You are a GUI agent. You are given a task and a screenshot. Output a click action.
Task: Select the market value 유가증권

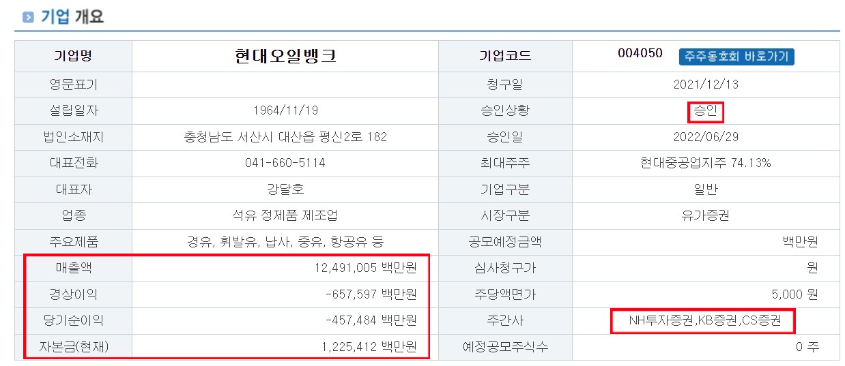point(706,216)
